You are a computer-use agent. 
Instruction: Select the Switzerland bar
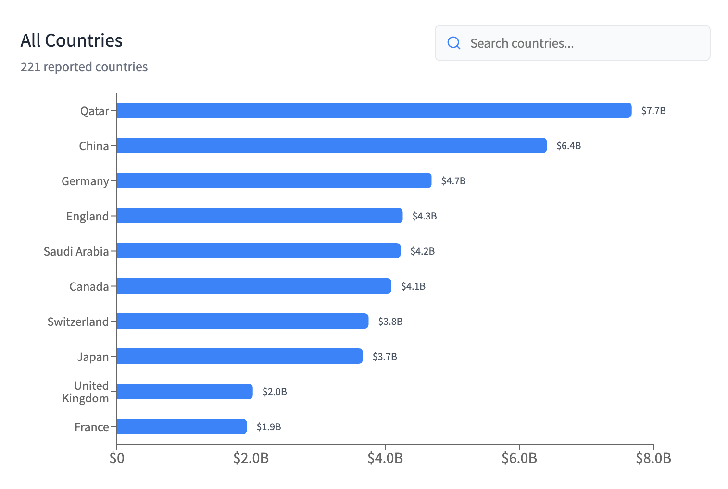[x=242, y=321]
